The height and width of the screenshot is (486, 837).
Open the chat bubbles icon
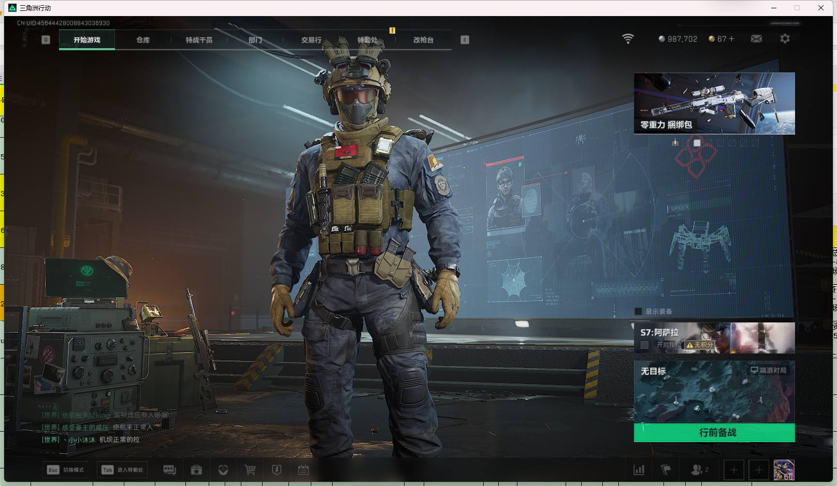[x=169, y=470]
